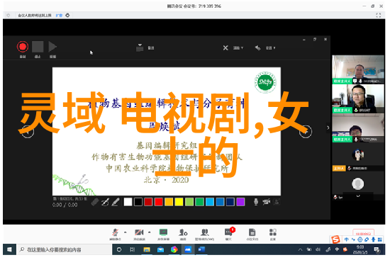Click the green share screen icon
The image size is (390, 260).
[163, 234]
